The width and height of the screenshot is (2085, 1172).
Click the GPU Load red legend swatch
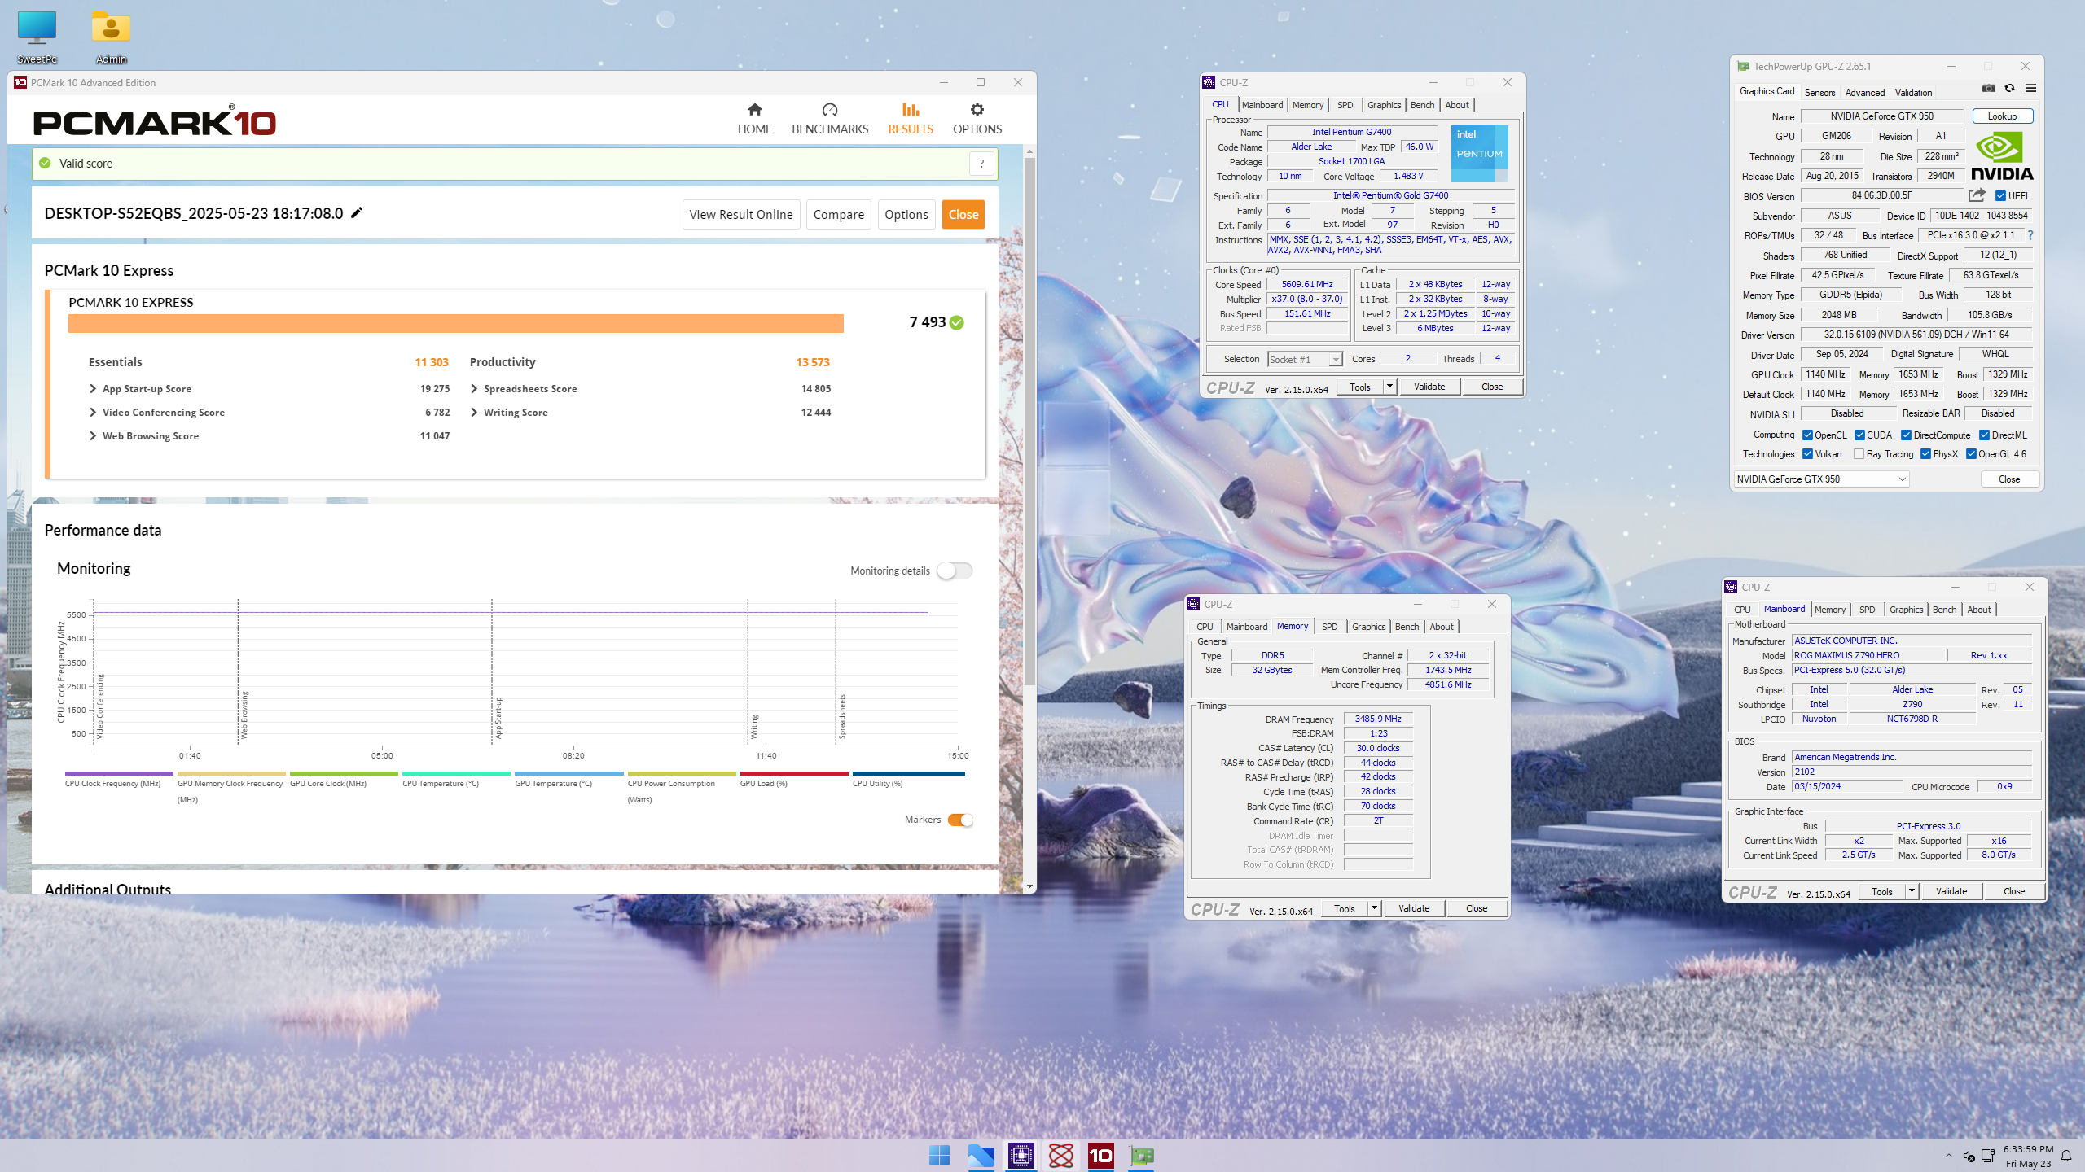click(794, 773)
